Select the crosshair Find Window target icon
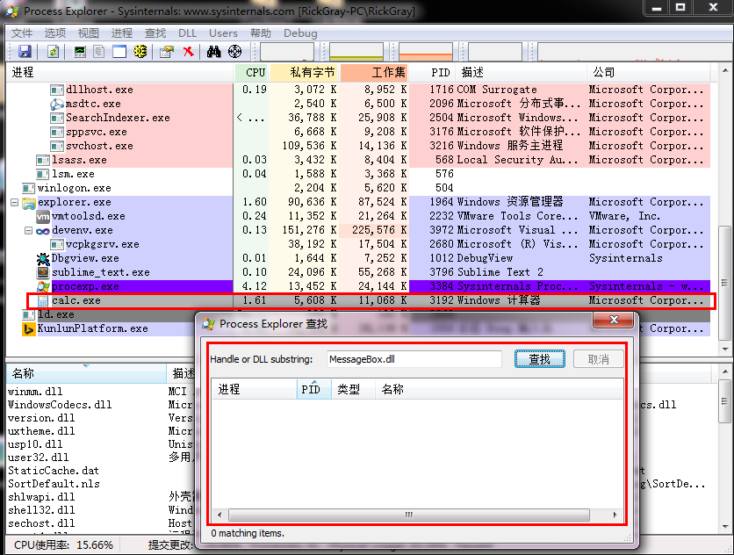Viewport: 734px width, 555px height. pyautogui.click(x=234, y=52)
